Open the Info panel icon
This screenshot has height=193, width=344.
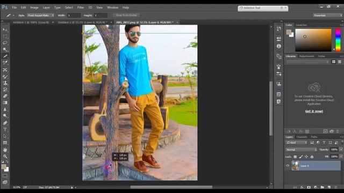pyautogui.click(x=279, y=46)
